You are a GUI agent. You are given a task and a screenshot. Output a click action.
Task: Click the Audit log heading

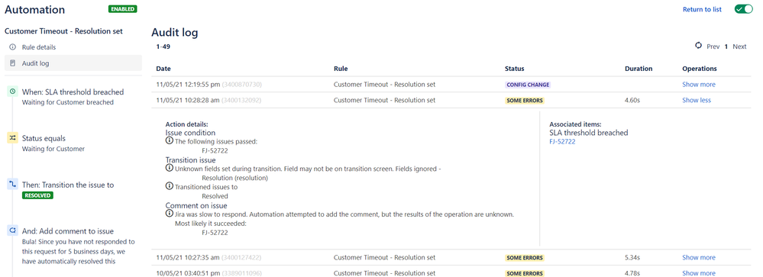[x=175, y=33]
